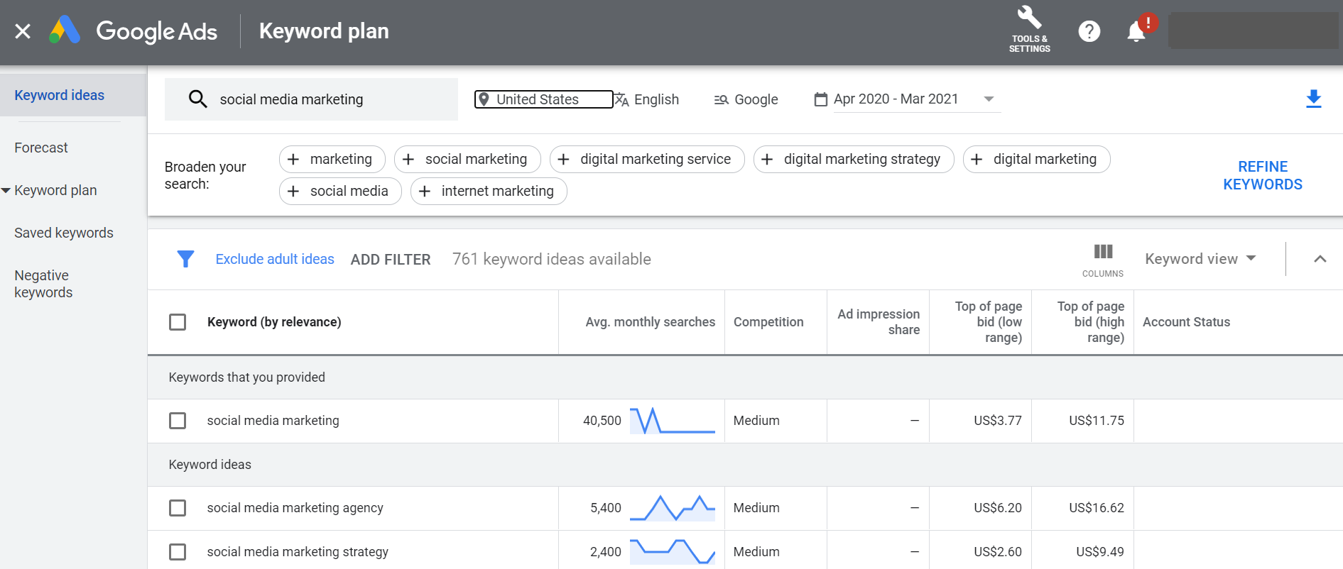Click '761 keyword ideas available' text
Image resolution: width=1343 pixels, height=569 pixels.
pyautogui.click(x=552, y=259)
